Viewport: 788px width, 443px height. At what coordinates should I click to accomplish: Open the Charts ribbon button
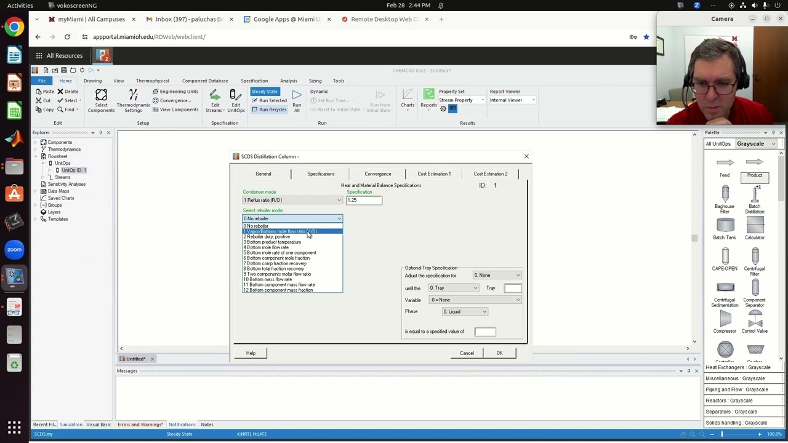pyautogui.click(x=408, y=98)
